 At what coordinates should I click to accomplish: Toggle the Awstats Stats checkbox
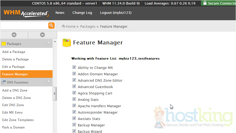(x=74, y=119)
